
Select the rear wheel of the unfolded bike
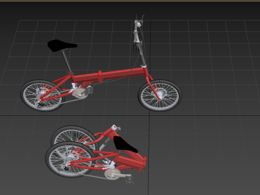(42, 96)
